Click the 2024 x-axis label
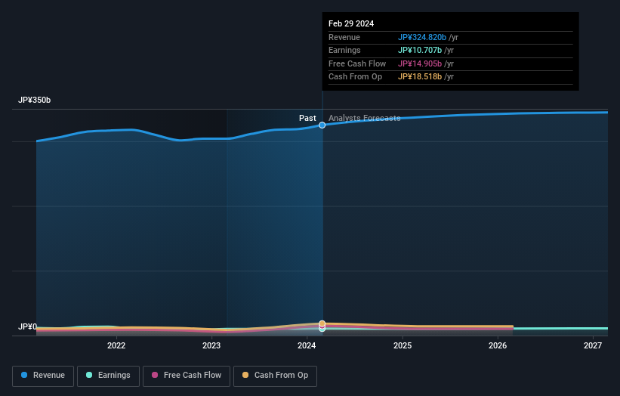The height and width of the screenshot is (396, 620). [307, 345]
